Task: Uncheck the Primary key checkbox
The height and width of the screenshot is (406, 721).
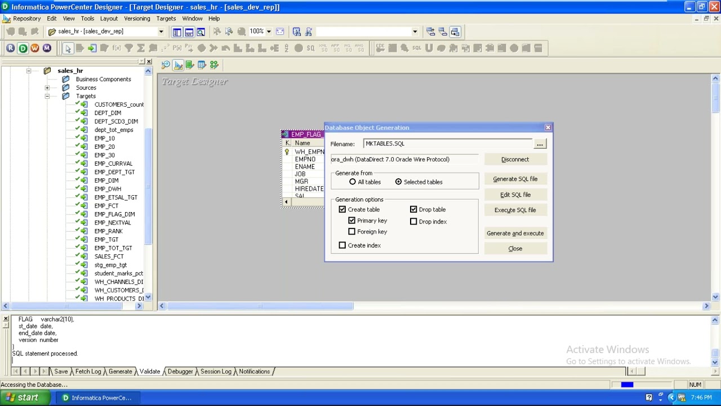Action: (x=352, y=220)
